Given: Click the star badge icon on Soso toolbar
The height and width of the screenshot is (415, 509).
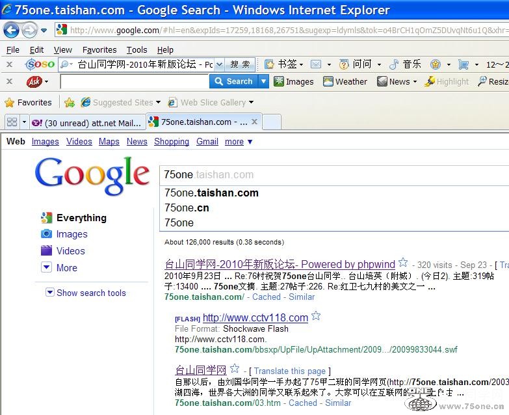Looking at the screenshot, I should coord(436,64).
